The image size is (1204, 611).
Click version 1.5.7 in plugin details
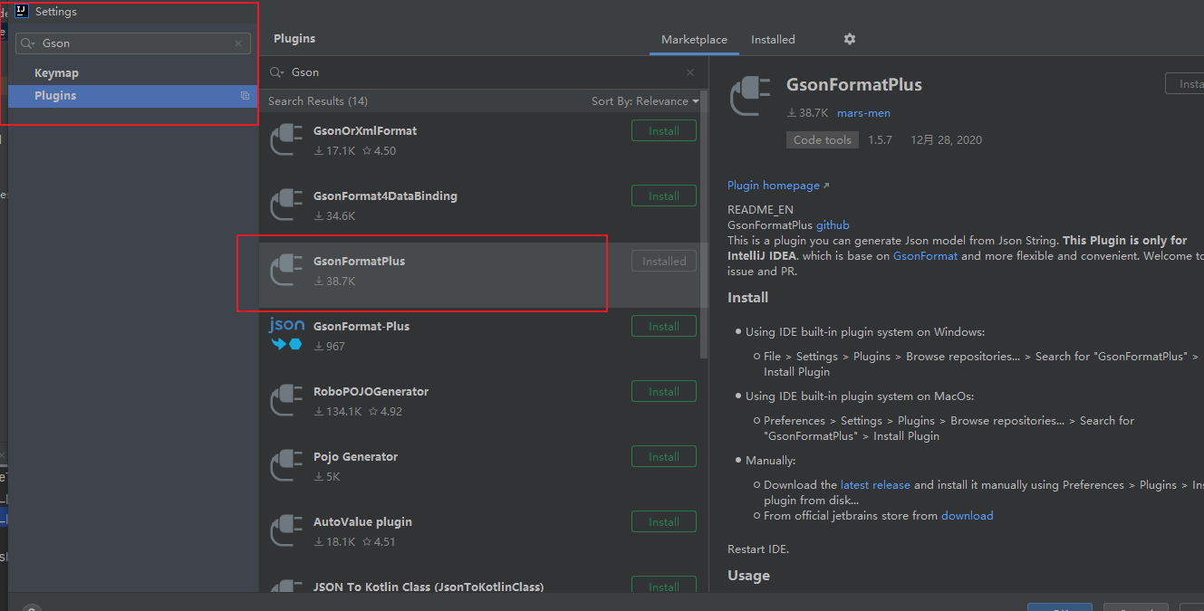coord(880,140)
